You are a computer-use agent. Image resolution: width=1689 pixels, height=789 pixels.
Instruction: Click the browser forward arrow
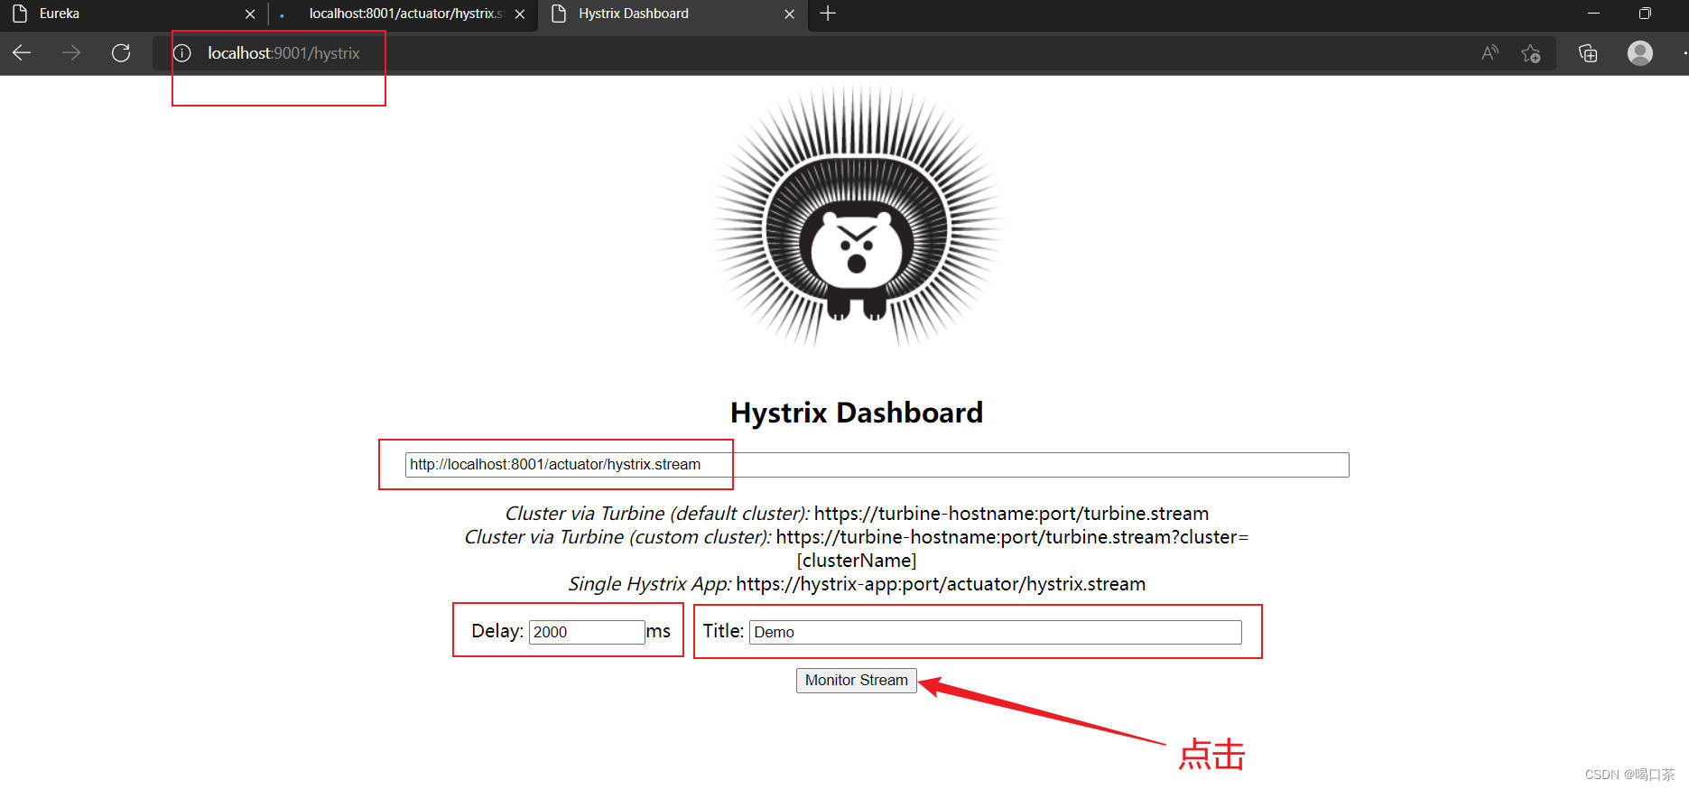click(x=71, y=53)
